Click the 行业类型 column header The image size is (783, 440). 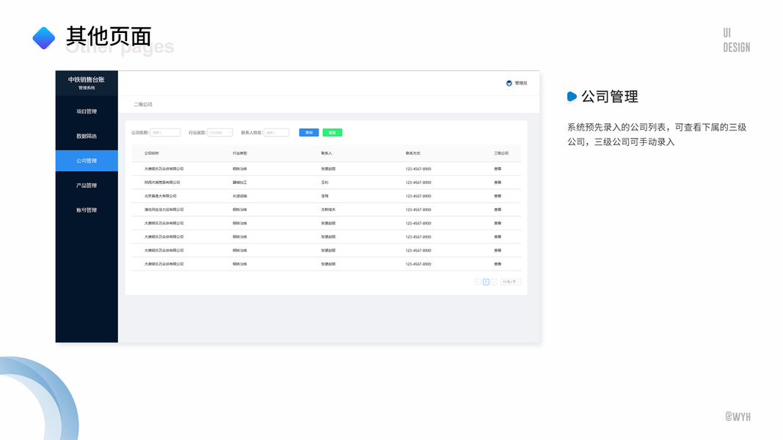pos(240,153)
